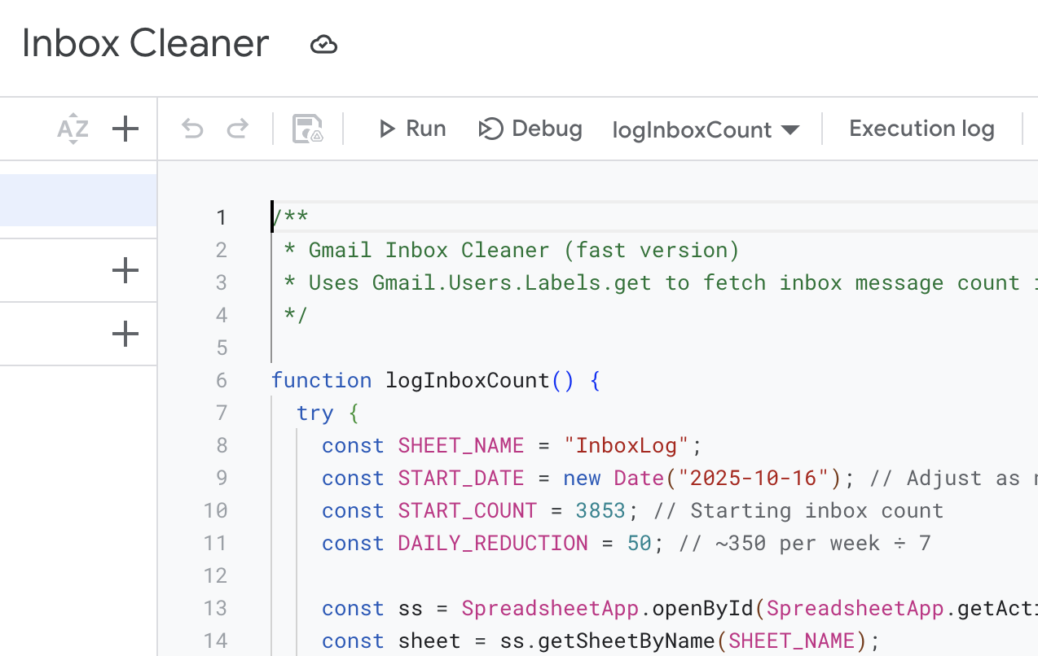Click the "2025-10-16" date string
The width and height of the screenshot is (1038, 656).
(753, 479)
